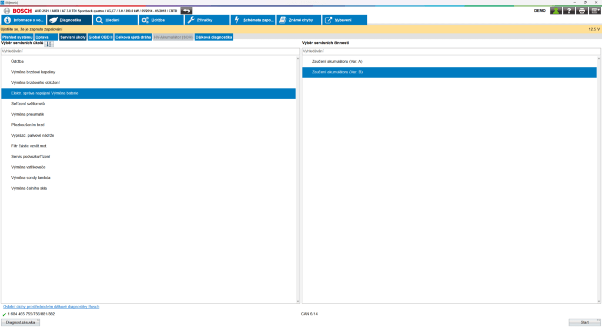Click the A-Z sort icon
The image size is (602, 327).
coord(49,43)
